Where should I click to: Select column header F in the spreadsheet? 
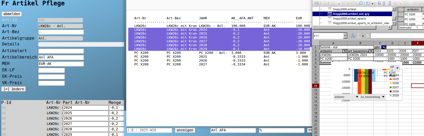point(418,43)
